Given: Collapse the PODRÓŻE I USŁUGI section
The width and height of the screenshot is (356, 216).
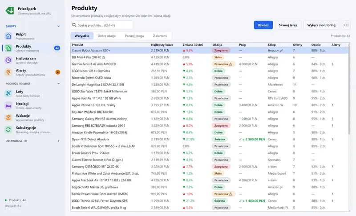Looking at the screenshot, I should pos(59,84).
